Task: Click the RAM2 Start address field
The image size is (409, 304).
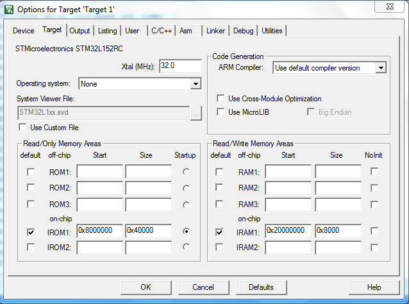Action: [288, 188]
